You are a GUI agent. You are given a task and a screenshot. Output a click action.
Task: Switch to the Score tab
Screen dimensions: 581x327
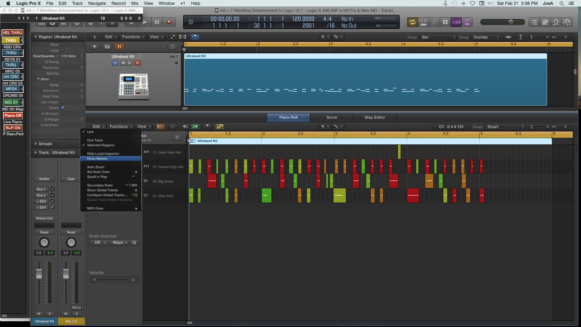point(332,117)
